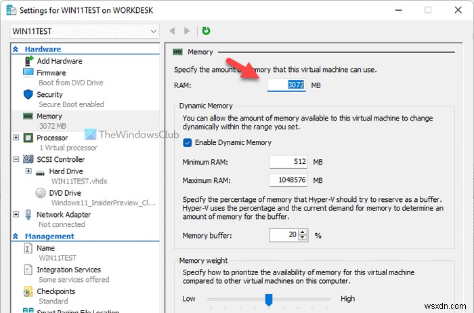Click the Processor chip icon
Viewport: 474px width, 313px height.
click(28, 138)
